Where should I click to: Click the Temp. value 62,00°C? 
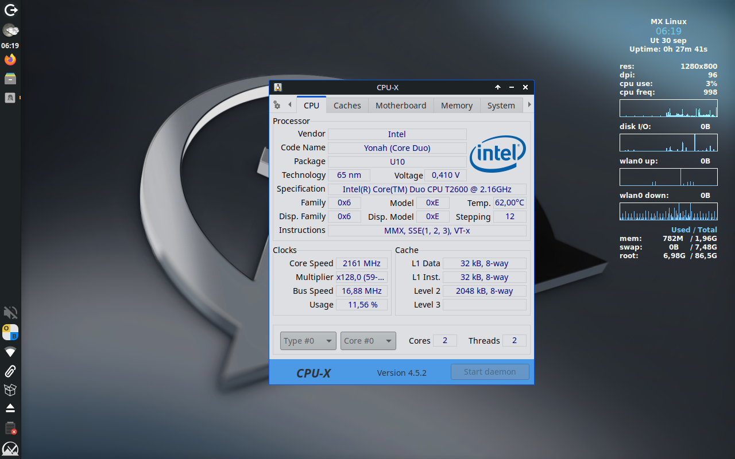tap(510, 203)
